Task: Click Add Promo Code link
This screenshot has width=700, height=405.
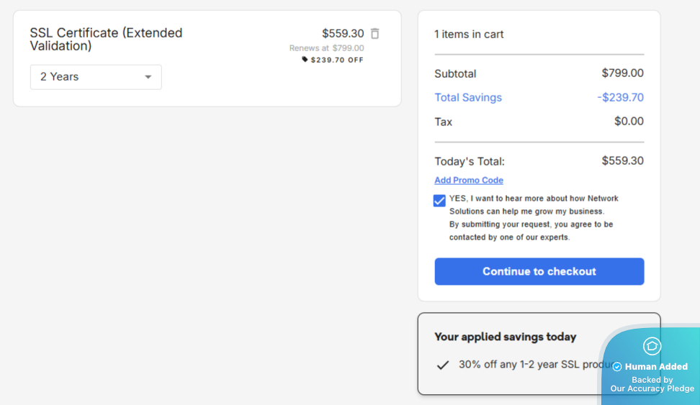Action: (x=469, y=181)
